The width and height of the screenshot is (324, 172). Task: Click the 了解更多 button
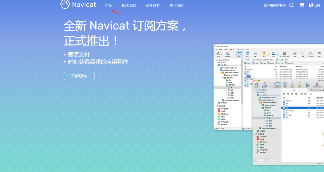click(79, 76)
